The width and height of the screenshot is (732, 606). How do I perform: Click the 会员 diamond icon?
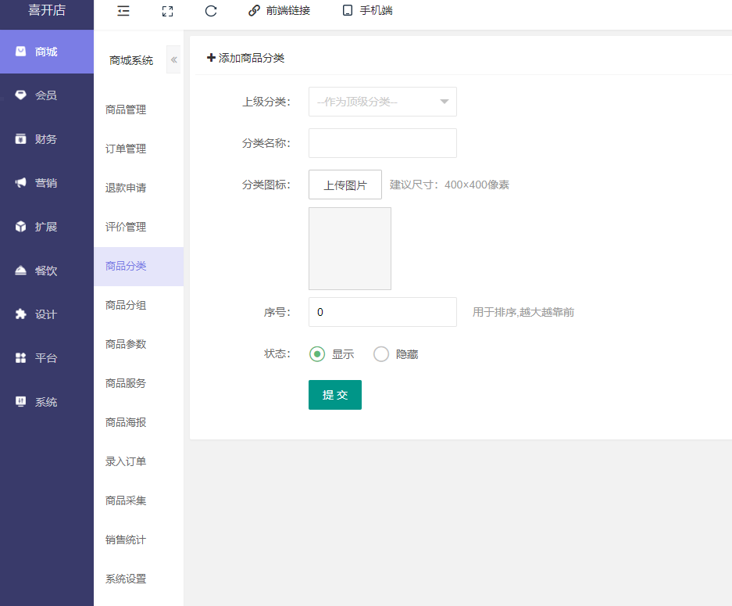(x=20, y=95)
